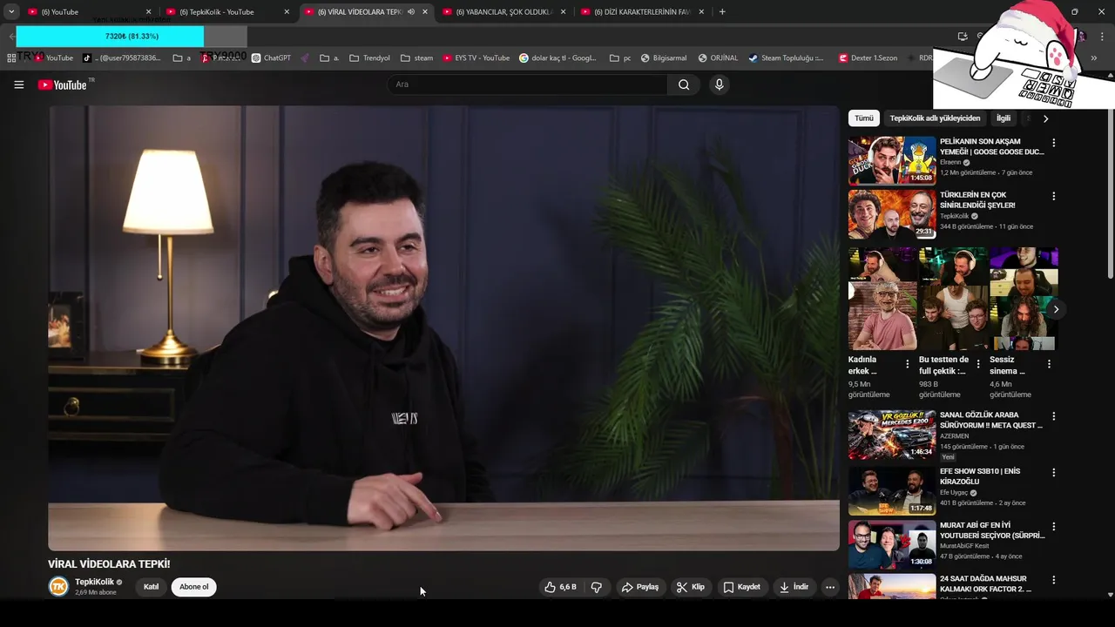Screen dimensions: 1115x627
Task: Open options for Sessiz sinema short
Action: coord(1049,364)
